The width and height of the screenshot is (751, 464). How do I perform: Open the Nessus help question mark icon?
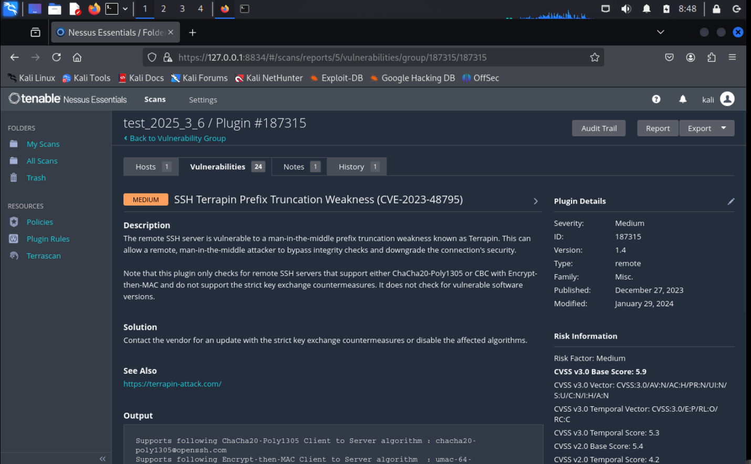656,99
